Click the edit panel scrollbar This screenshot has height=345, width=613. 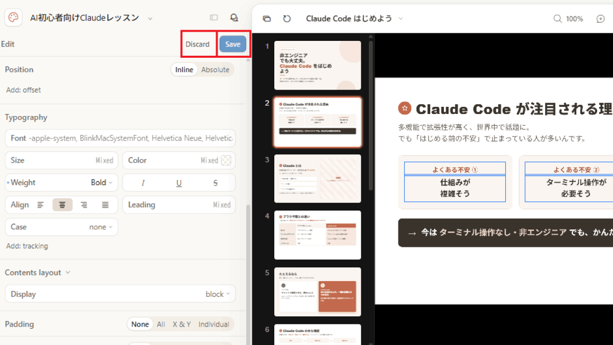click(248, 274)
